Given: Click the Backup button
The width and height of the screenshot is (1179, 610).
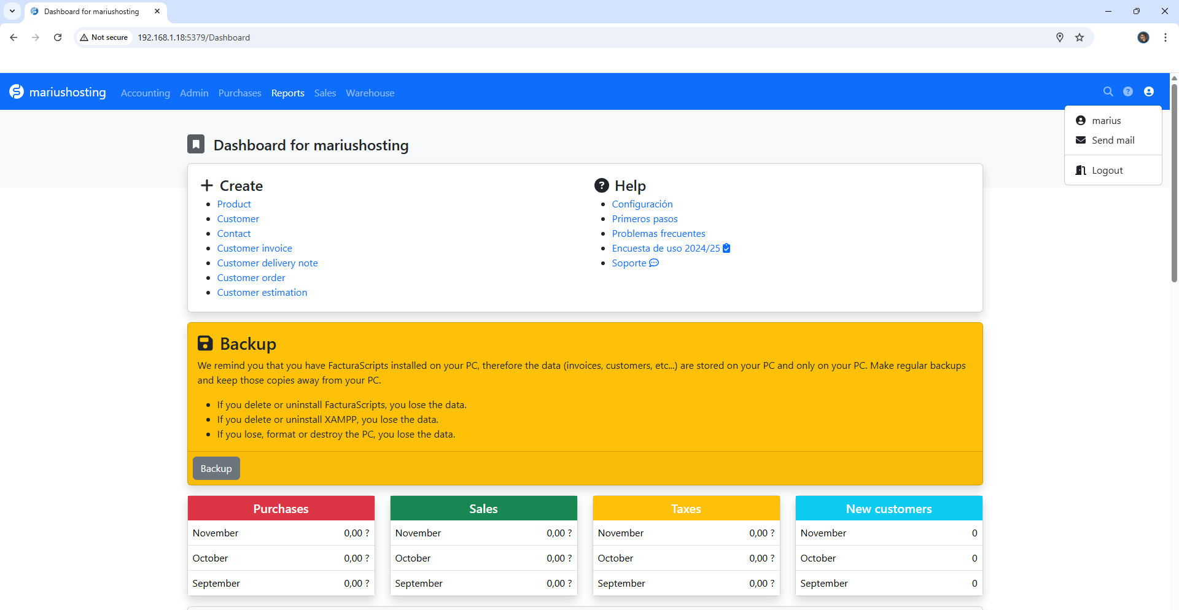Looking at the screenshot, I should 216,468.
